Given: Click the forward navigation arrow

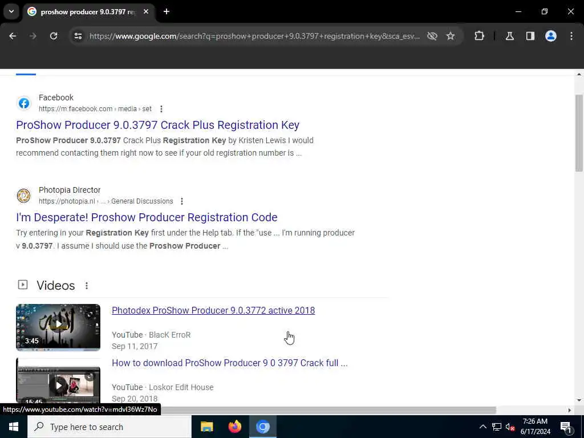Looking at the screenshot, I should click(x=33, y=36).
